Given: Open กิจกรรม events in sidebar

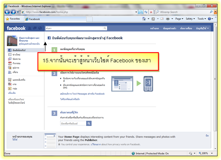Looking at the screenshot, I should pyautogui.click(x=14, y=63).
